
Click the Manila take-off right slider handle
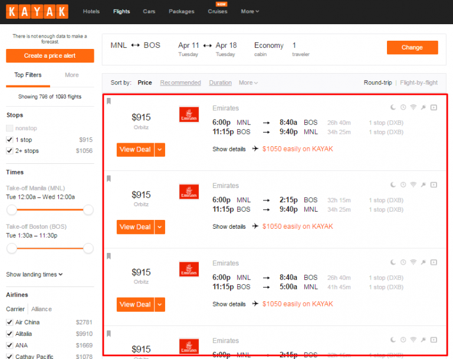(x=88, y=210)
